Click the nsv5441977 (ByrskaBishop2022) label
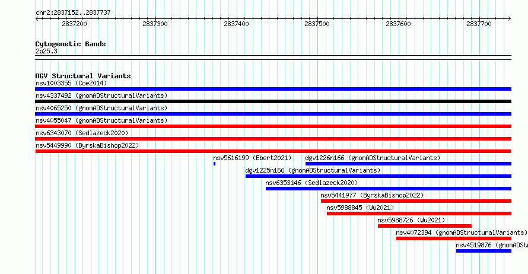 372,195
